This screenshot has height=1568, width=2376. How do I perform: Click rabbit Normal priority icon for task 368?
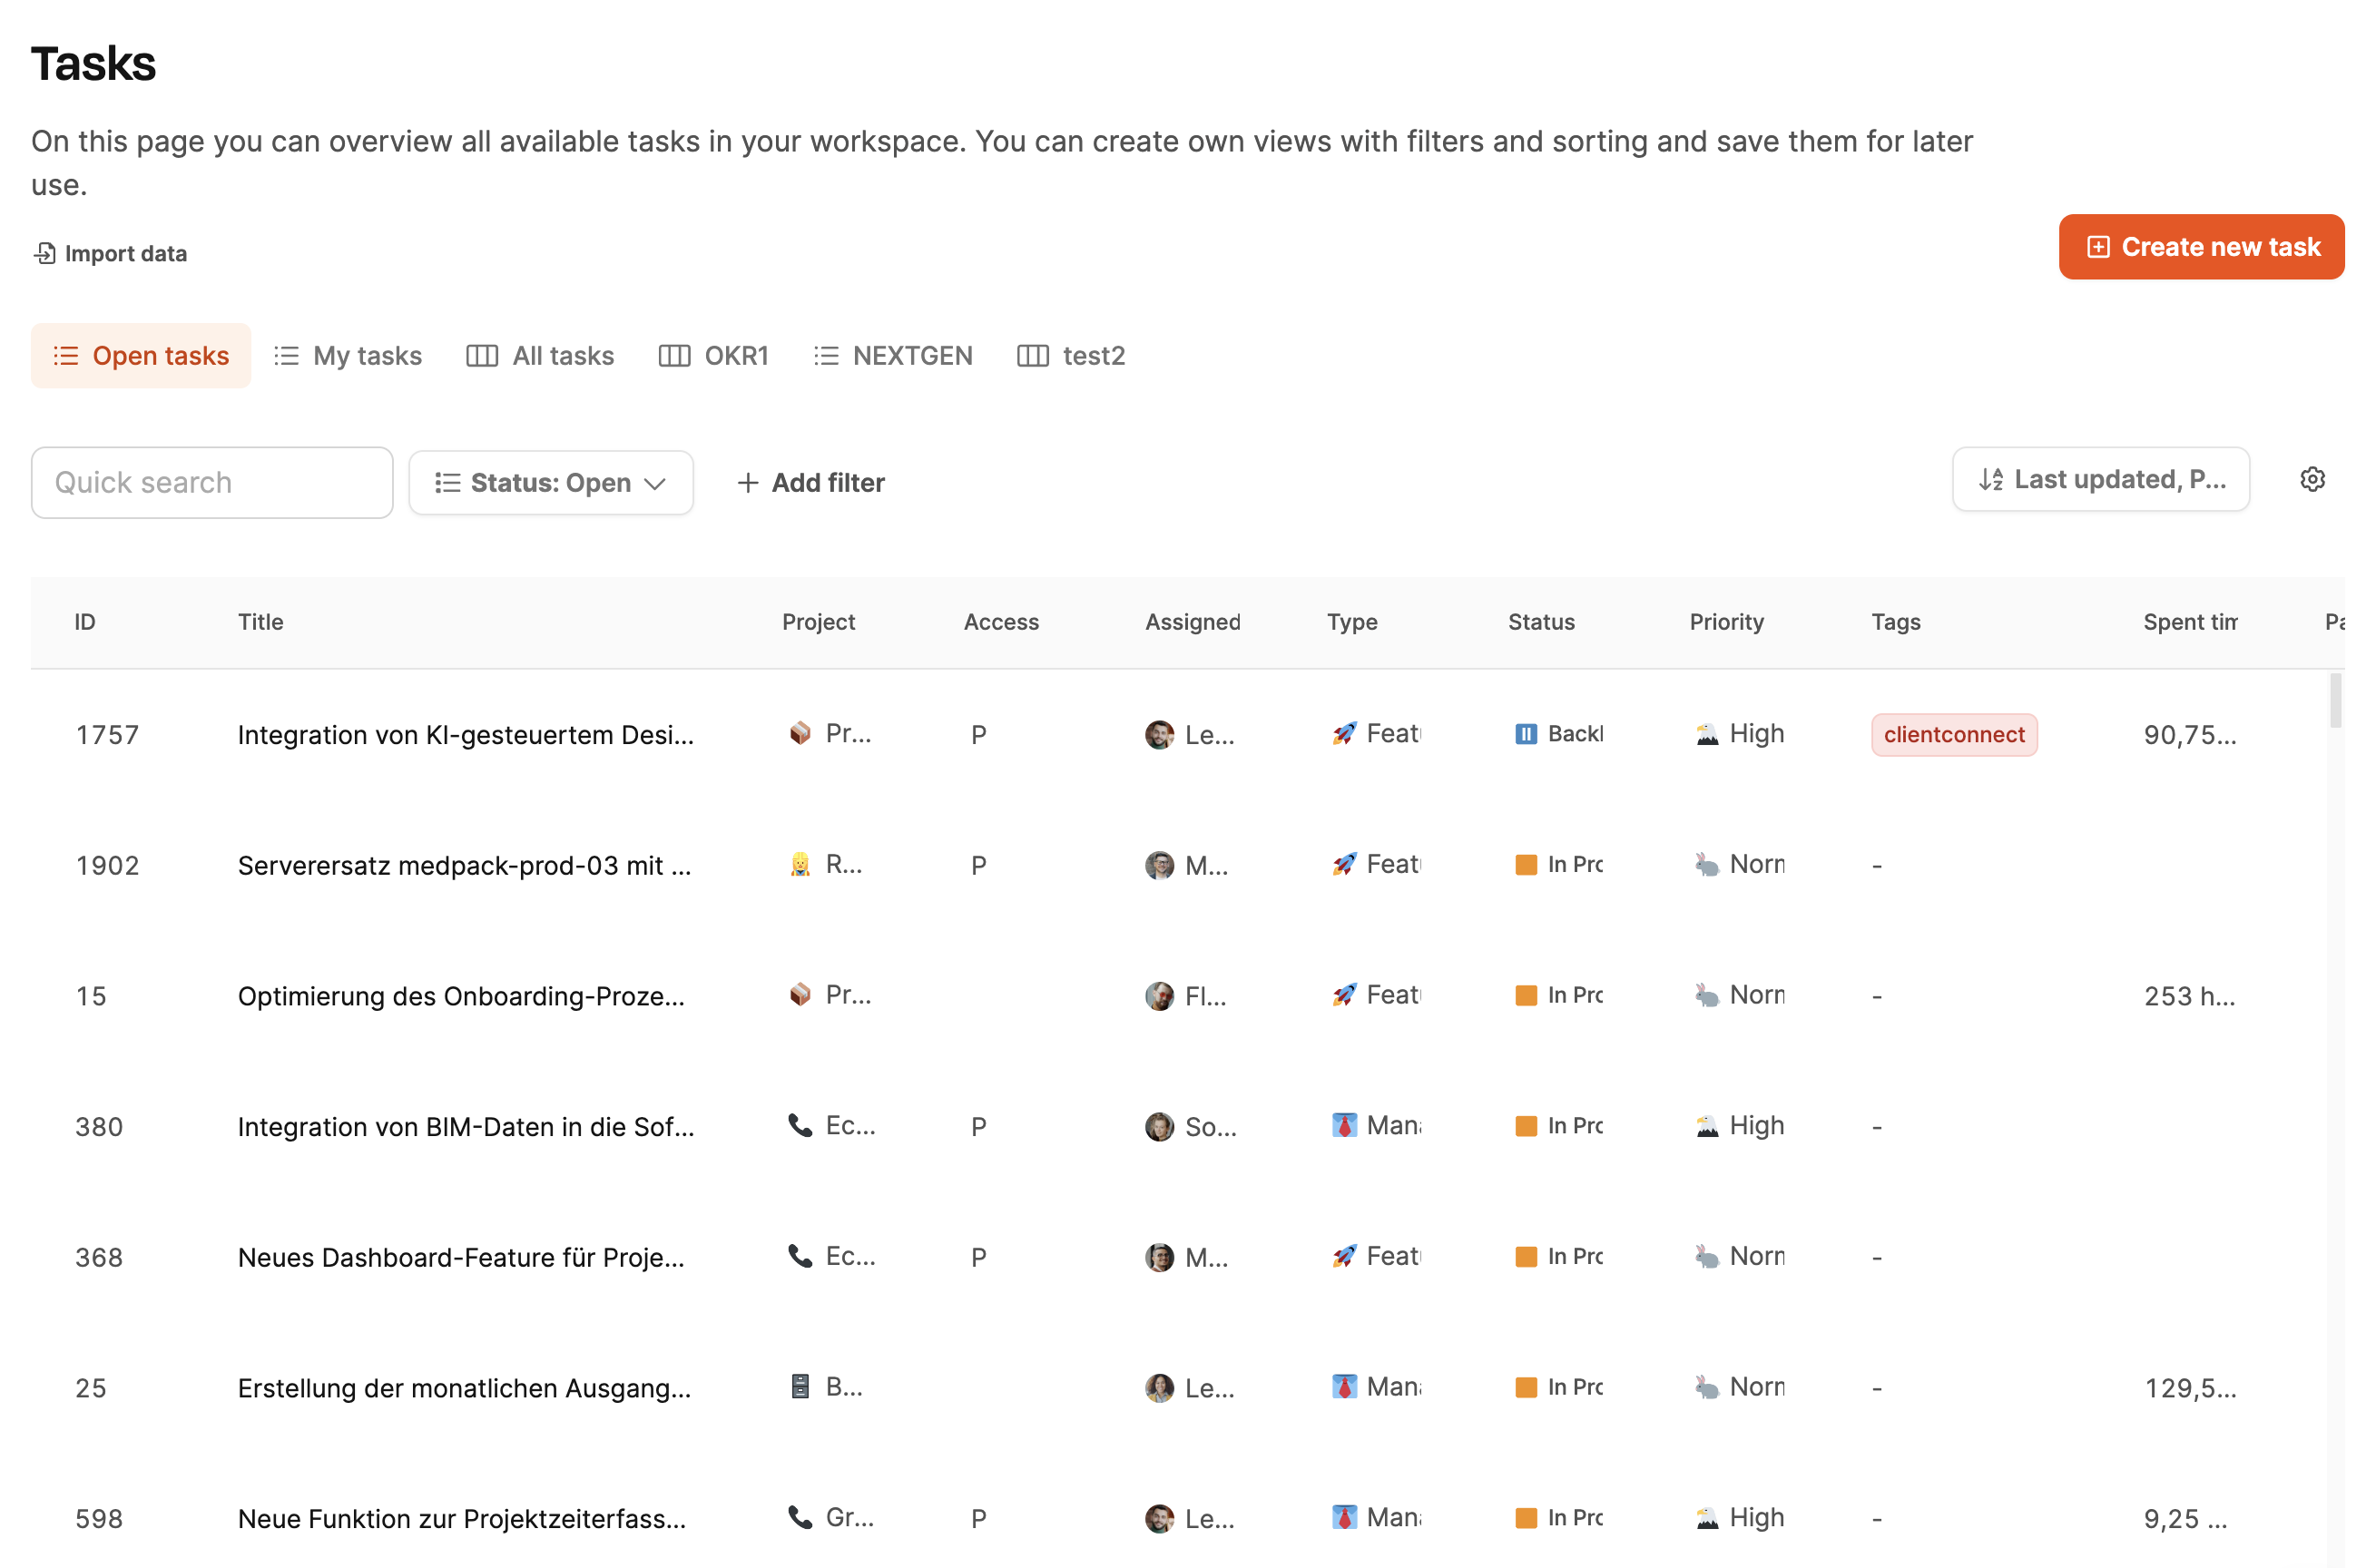point(1706,1257)
